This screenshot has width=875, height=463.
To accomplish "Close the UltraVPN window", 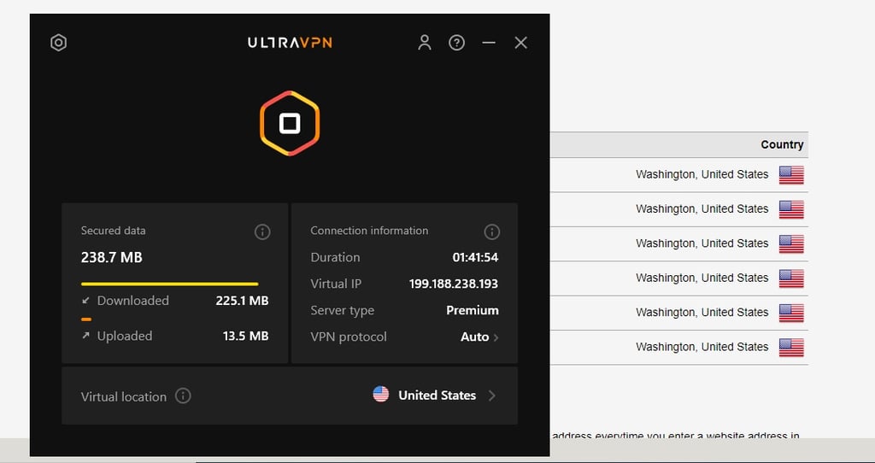I will 520,43.
